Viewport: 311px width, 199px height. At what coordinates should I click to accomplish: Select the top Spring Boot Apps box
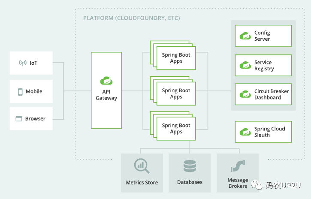(176, 58)
